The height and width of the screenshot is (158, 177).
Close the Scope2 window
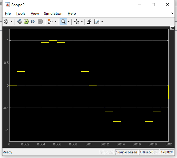click(x=167, y=5)
